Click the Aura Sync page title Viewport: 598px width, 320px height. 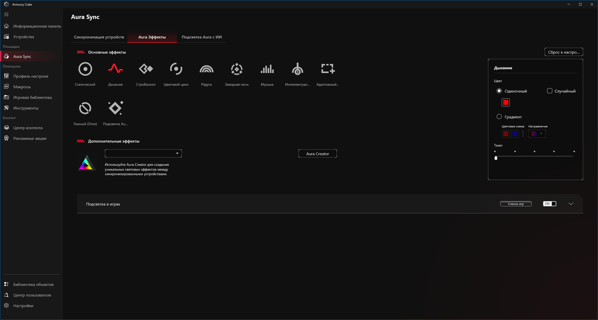pos(85,17)
